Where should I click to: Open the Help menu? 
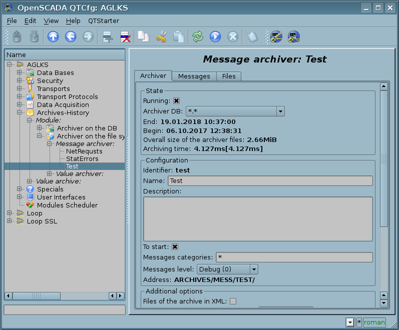click(x=73, y=21)
